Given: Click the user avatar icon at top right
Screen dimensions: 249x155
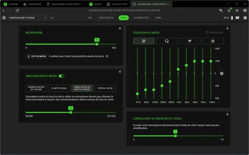Looking at the screenshot, I should tap(245, 10).
